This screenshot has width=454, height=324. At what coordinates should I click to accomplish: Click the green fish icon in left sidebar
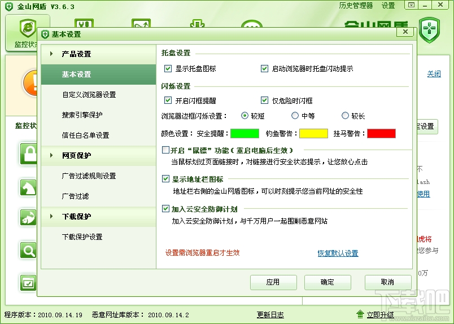point(28,217)
